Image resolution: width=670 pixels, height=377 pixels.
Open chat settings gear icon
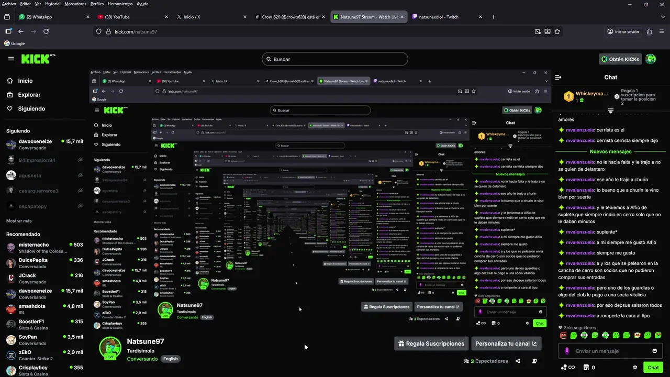pos(635,368)
